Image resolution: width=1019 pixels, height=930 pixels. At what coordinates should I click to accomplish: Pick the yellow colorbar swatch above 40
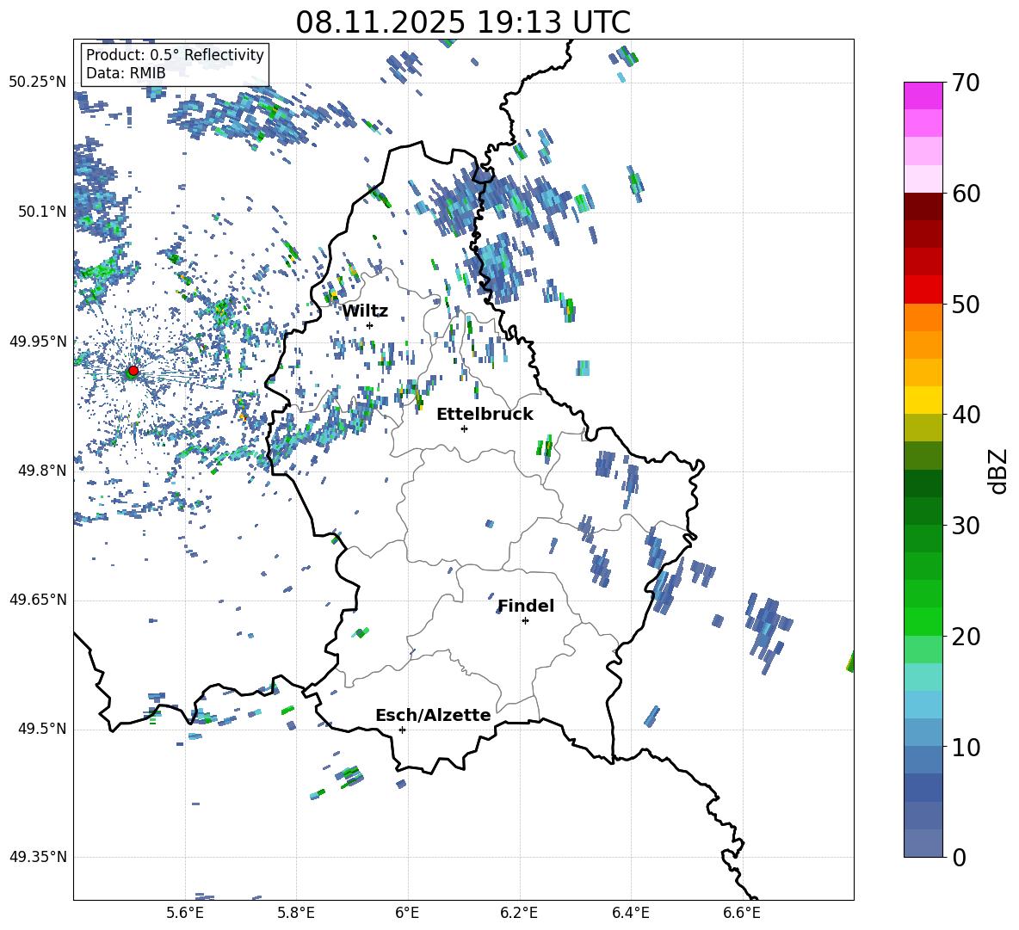click(923, 400)
